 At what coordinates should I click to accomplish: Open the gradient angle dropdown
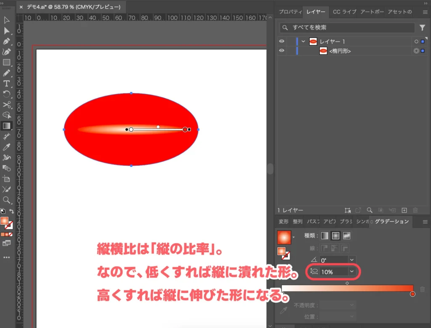[x=351, y=259]
